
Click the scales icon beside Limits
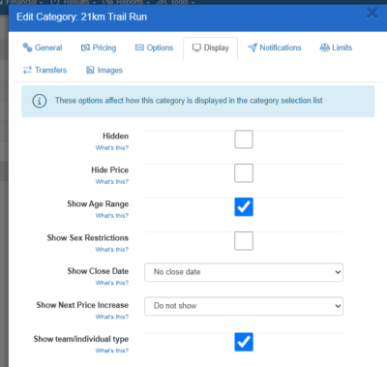pos(324,47)
